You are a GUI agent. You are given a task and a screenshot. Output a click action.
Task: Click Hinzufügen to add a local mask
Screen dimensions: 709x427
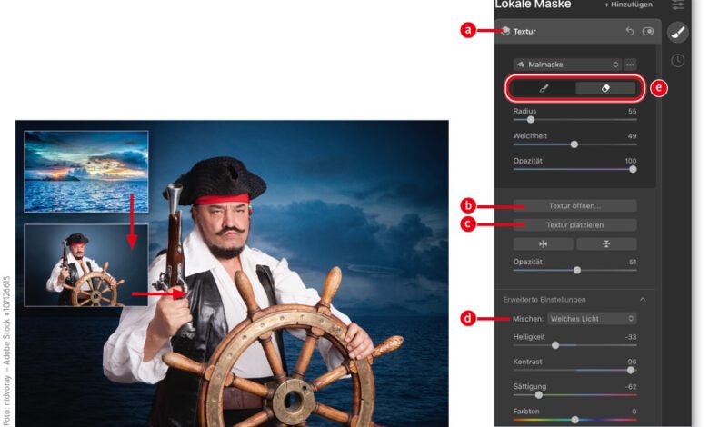pyautogui.click(x=628, y=5)
